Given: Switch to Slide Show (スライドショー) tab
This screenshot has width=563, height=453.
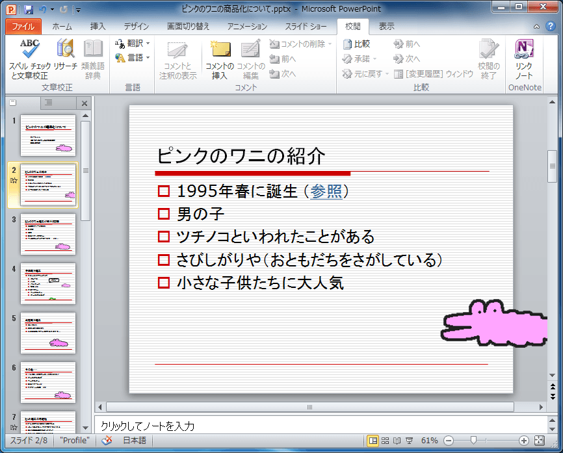Looking at the screenshot, I should 306,27.
